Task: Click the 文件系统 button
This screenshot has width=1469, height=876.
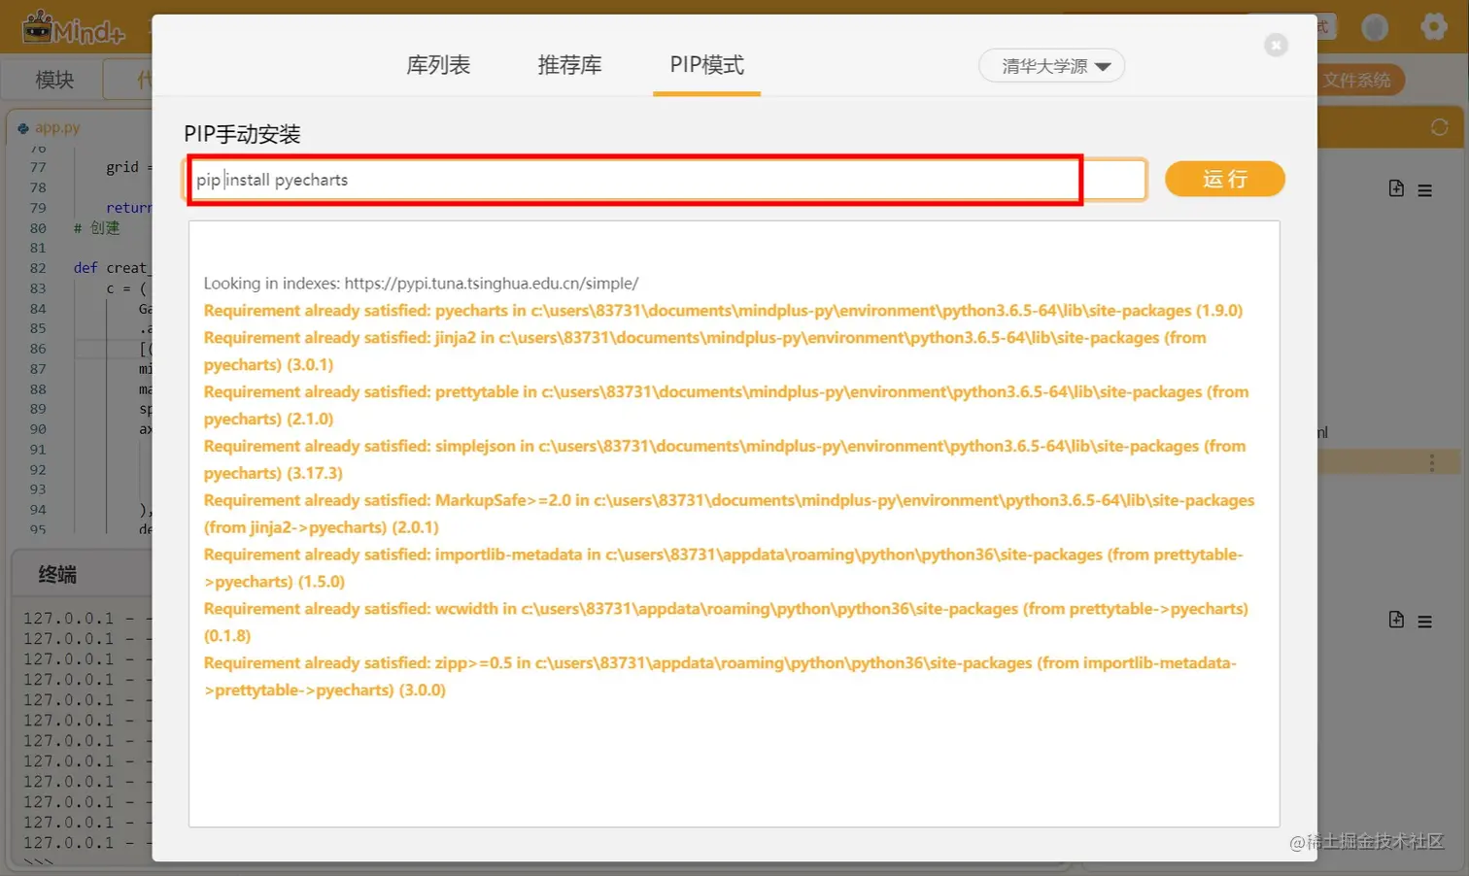Action: 1360,80
